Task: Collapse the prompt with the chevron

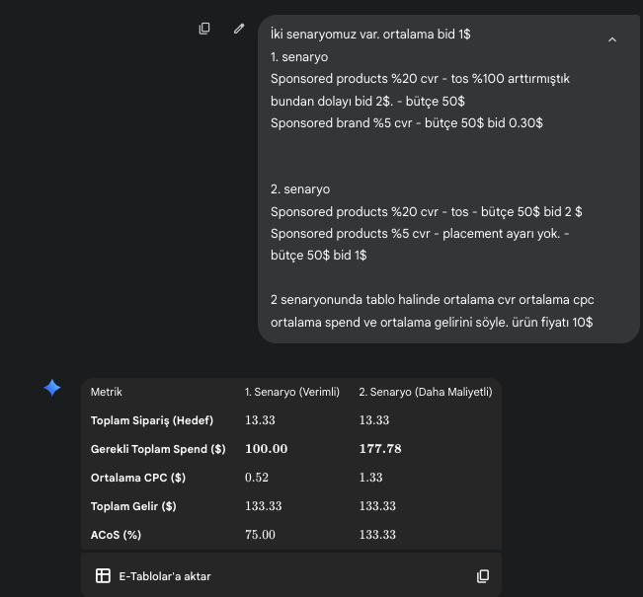Action: coord(611,39)
